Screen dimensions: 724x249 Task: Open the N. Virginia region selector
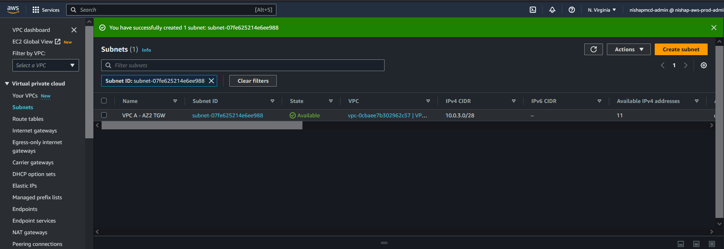point(601,10)
